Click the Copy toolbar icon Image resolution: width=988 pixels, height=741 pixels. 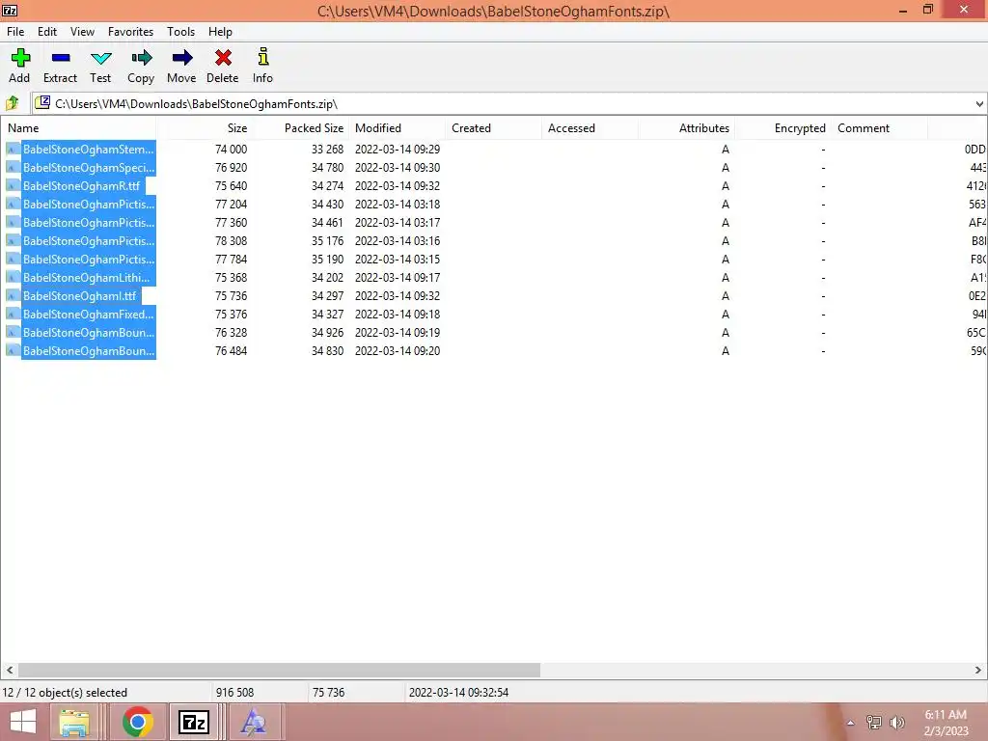coord(141,58)
